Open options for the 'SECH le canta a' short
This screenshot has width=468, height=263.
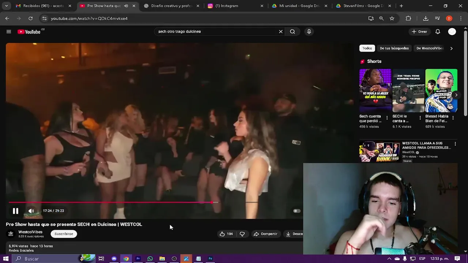[420, 118]
